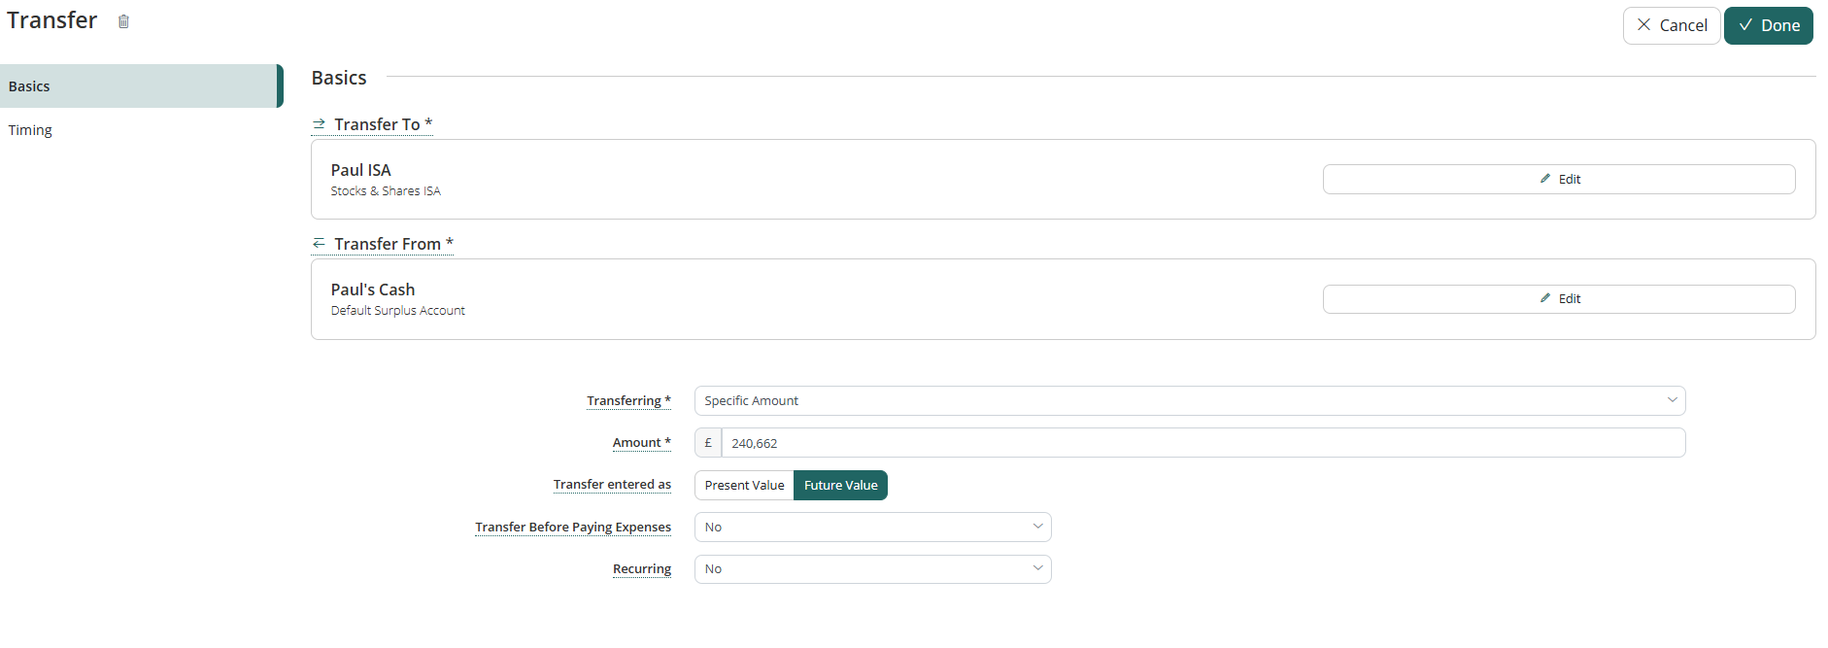The image size is (1828, 648).
Task: Open the Transferring dropdown
Action: [1189, 401]
